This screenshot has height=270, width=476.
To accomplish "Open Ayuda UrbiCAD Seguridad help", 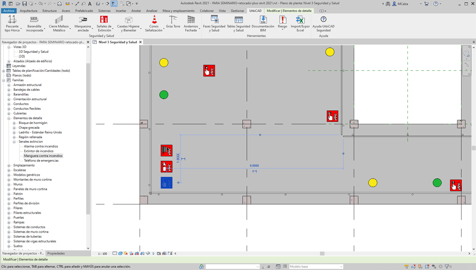I will [x=323, y=23].
